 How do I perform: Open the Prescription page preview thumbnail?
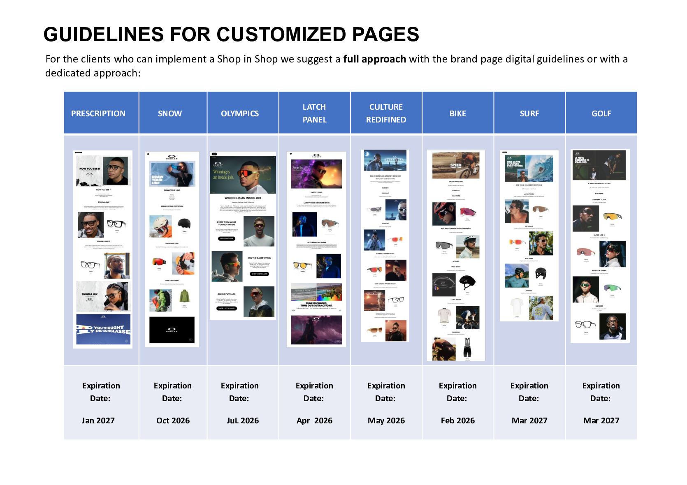(103, 249)
